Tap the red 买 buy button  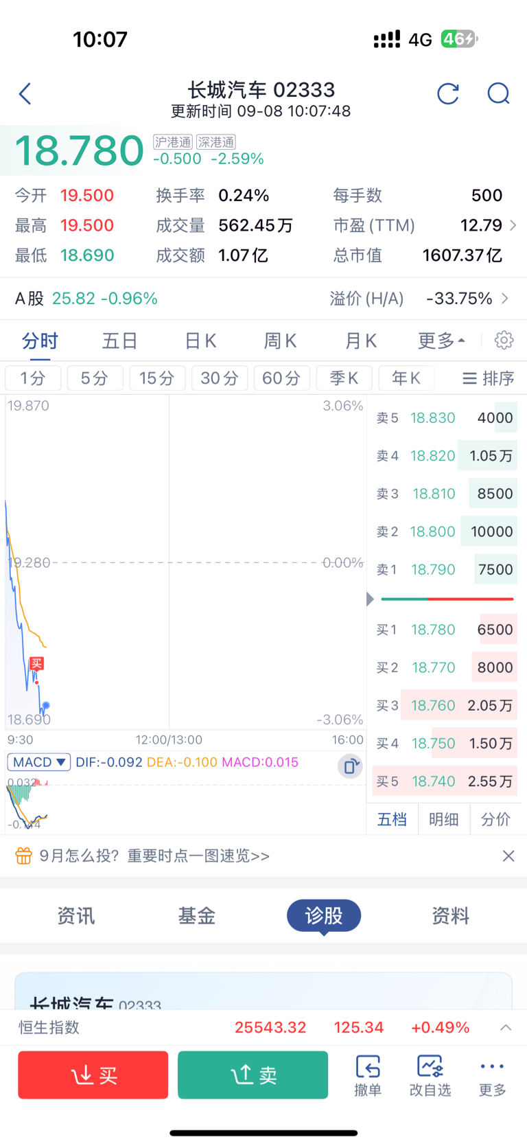(x=93, y=1075)
